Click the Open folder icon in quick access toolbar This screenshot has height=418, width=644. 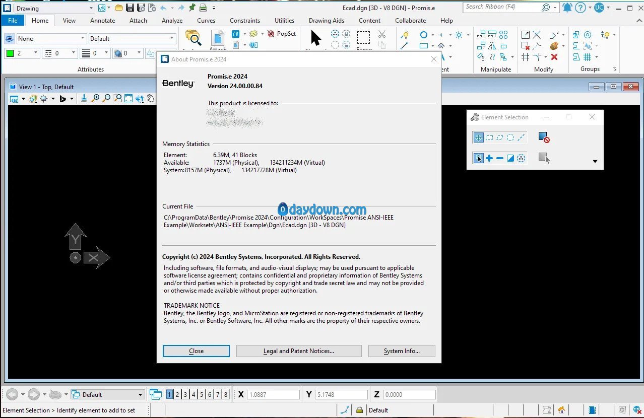coord(119,8)
